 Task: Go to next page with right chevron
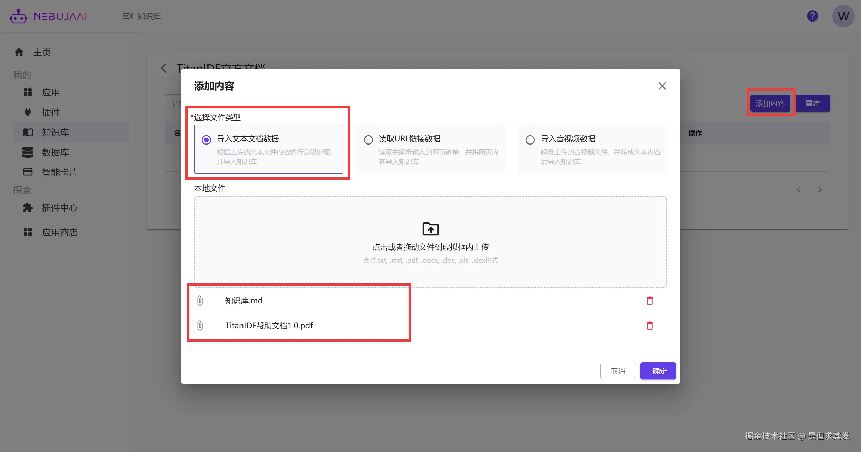(x=820, y=189)
